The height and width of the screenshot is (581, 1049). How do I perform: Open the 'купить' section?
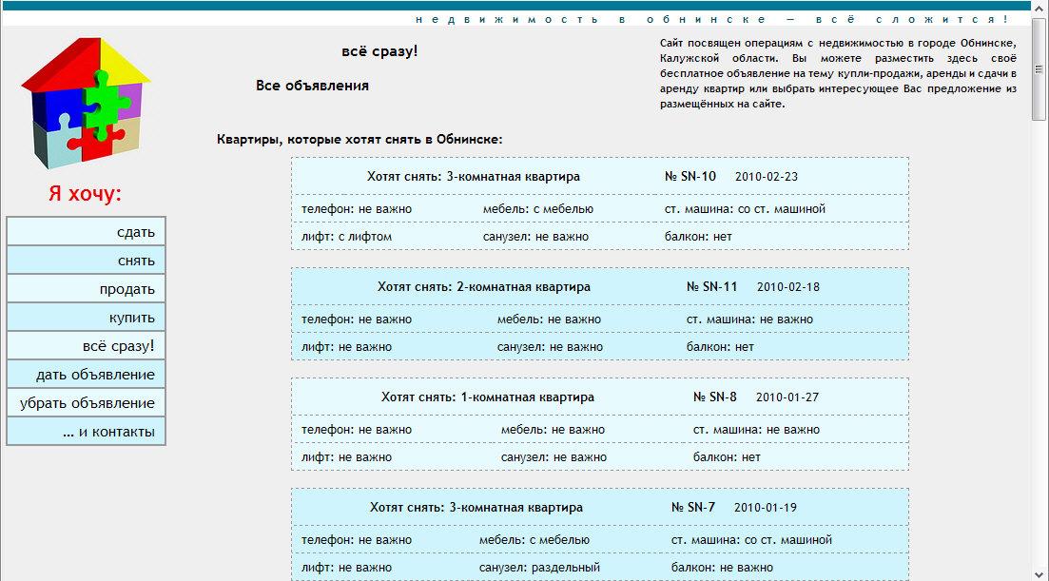[86, 318]
